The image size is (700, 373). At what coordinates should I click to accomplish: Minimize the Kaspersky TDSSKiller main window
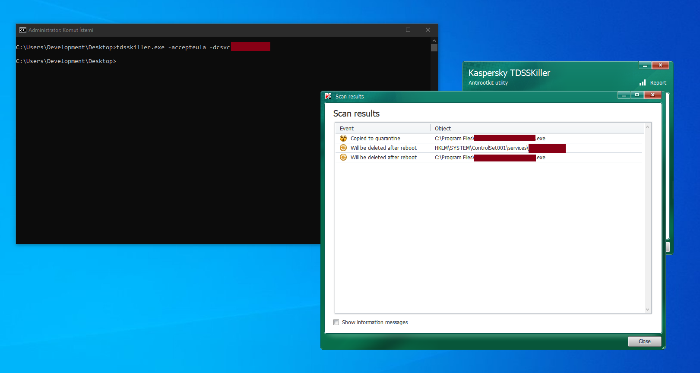(x=645, y=65)
